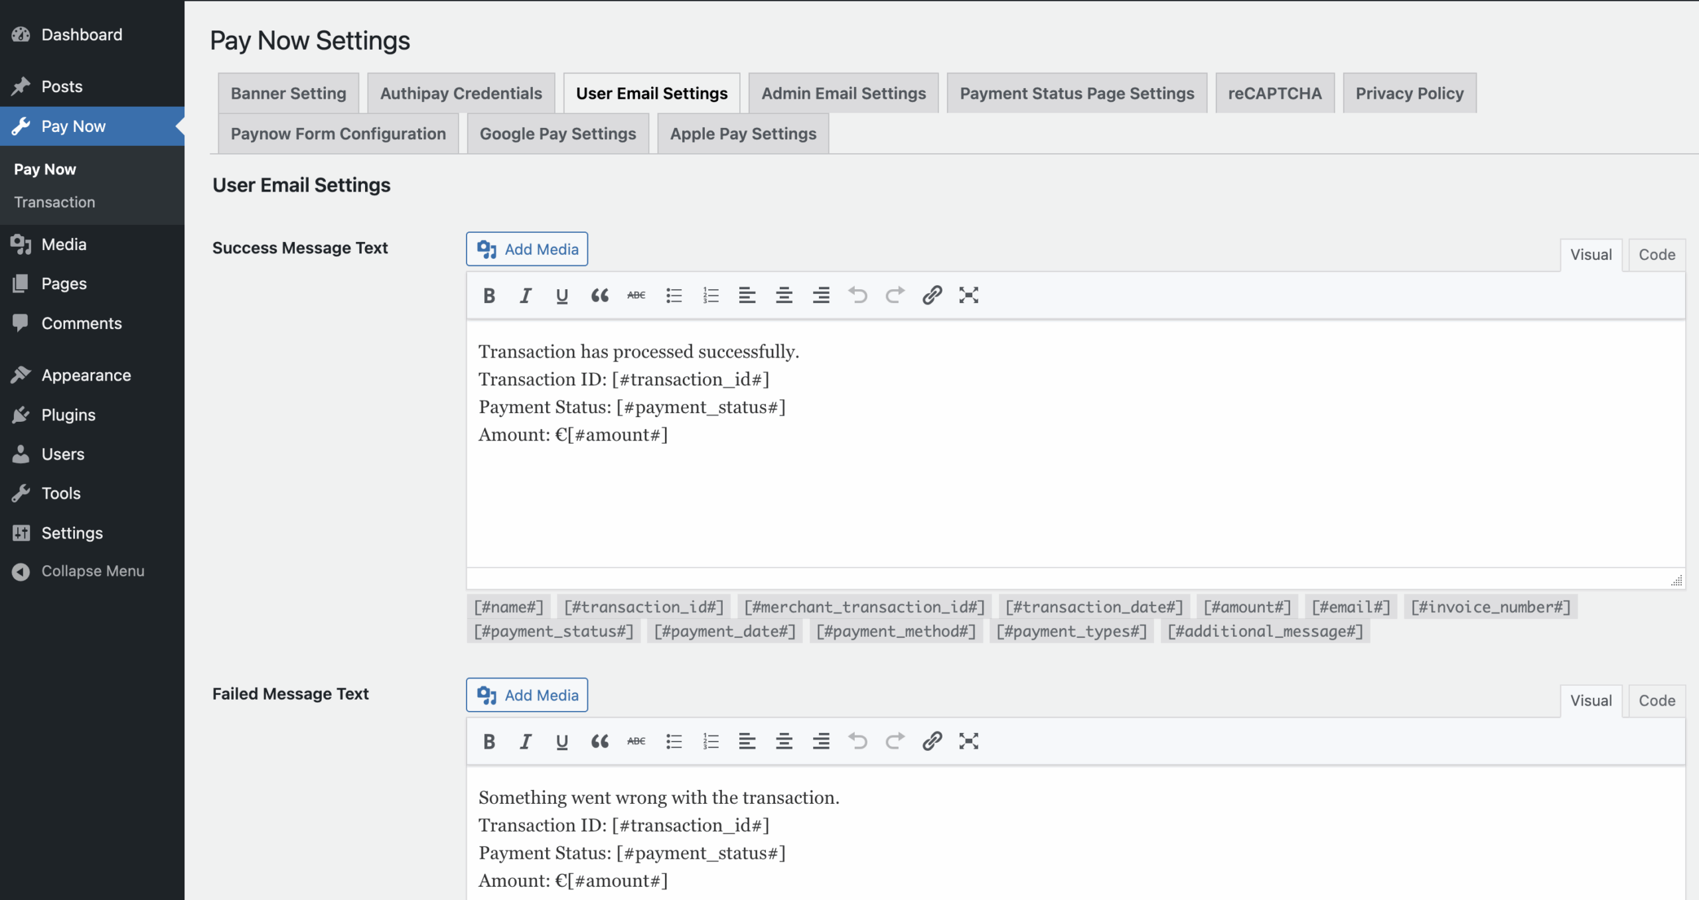
Task: Open Settings in the sidebar
Action: [x=92, y=533]
